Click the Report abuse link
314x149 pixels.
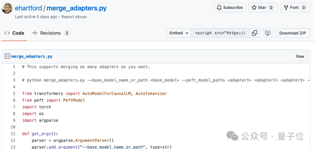(74, 17)
